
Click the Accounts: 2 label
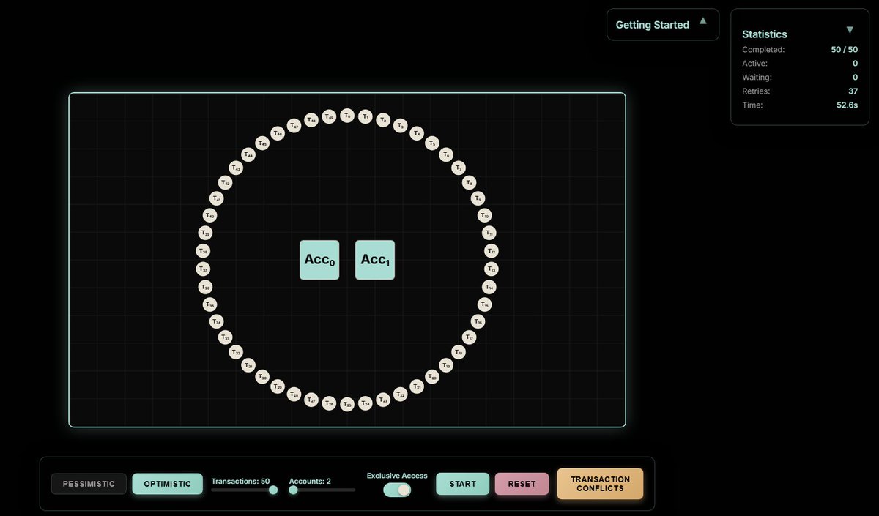[310, 482]
